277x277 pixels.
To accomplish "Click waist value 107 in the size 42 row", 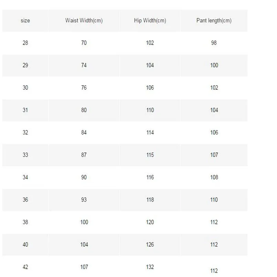I will pos(84,267).
